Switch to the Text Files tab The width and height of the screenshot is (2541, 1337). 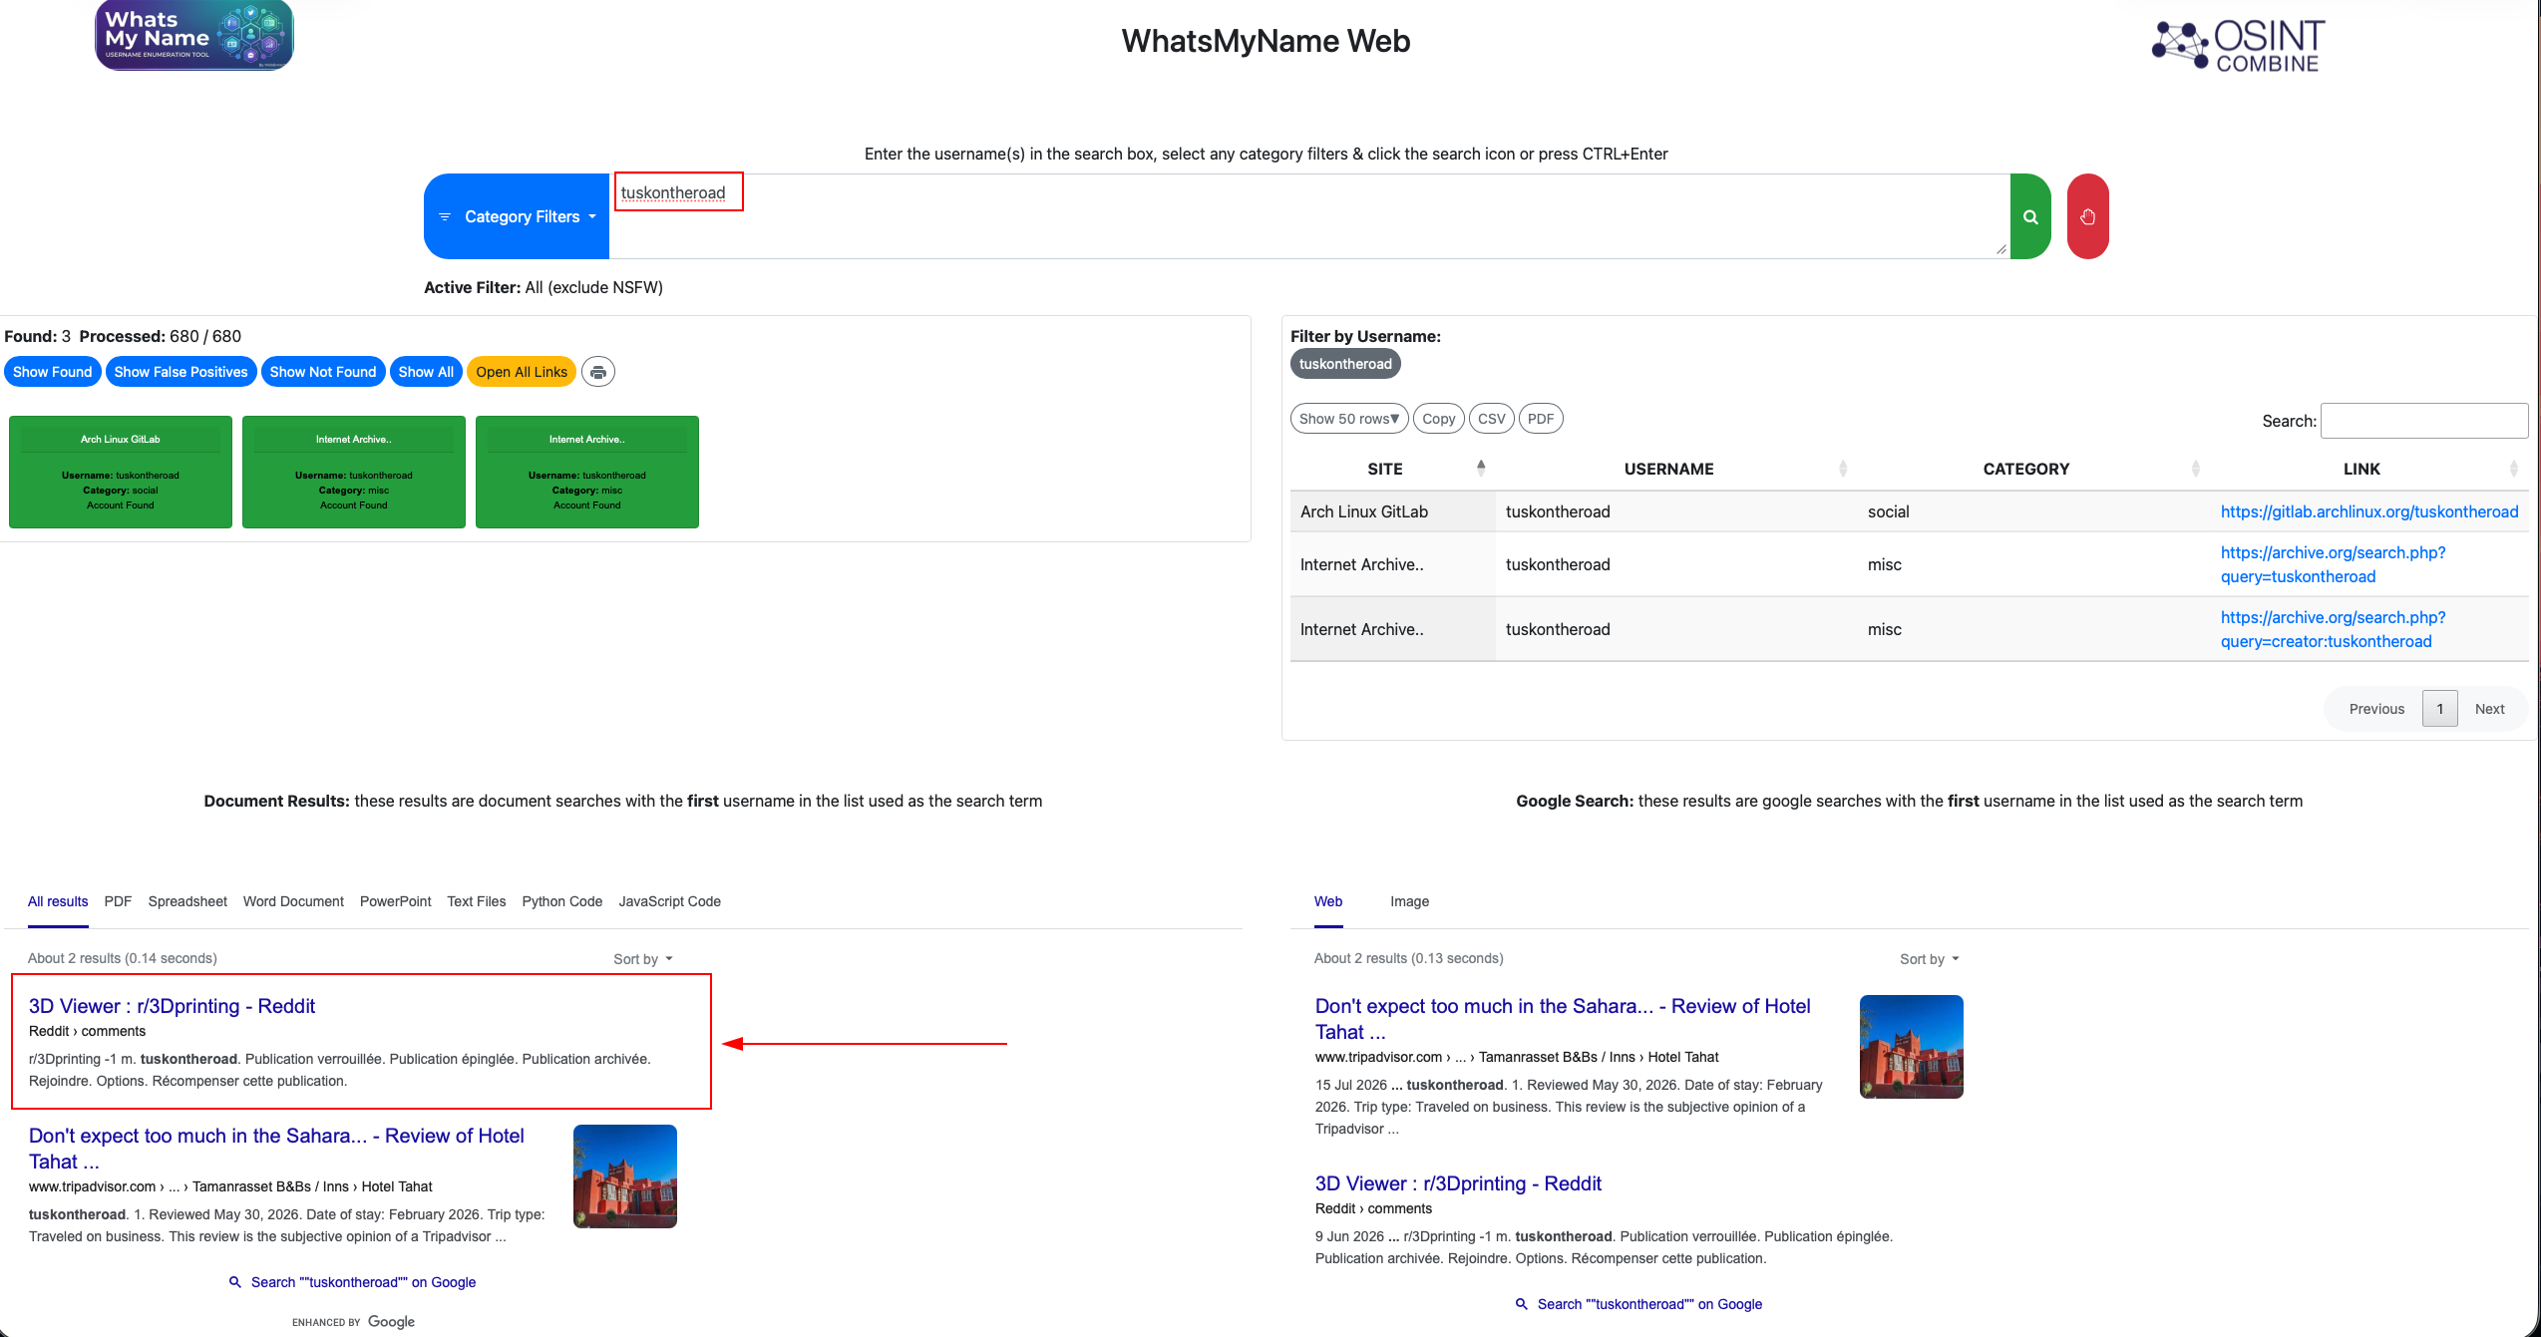tap(477, 901)
